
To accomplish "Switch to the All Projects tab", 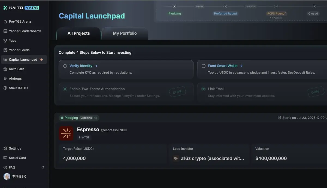I will click(x=79, y=34).
